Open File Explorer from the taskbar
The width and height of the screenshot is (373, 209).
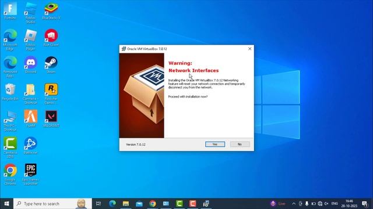[x=126, y=204]
